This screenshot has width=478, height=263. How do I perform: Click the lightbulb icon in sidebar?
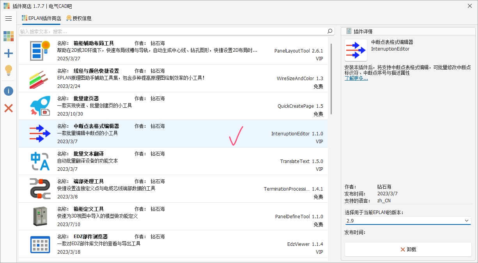tap(9, 71)
